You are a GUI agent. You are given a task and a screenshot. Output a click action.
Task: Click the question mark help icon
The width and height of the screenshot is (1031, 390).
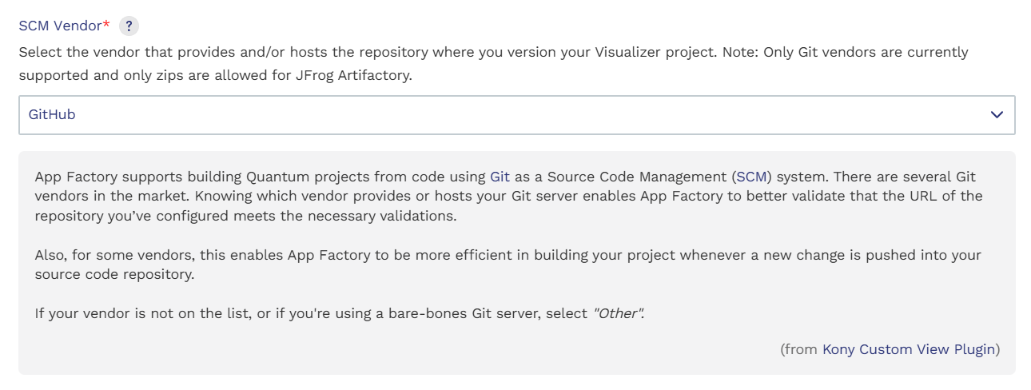129,26
